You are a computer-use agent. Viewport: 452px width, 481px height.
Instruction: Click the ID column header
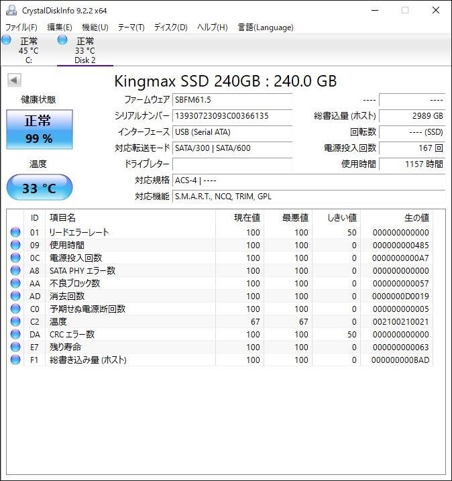pos(34,218)
